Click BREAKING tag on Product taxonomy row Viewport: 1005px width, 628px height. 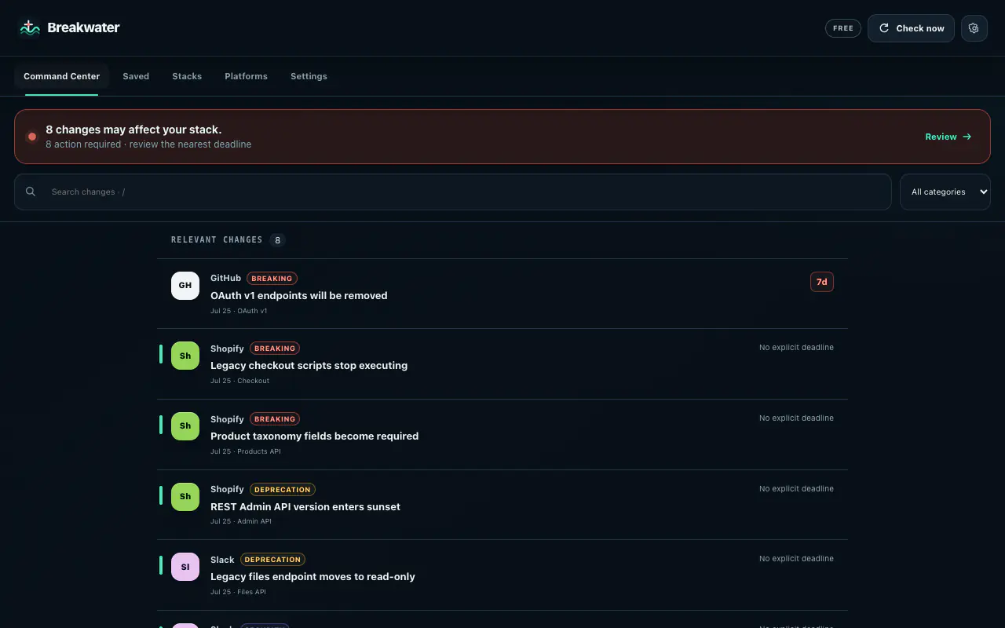tap(275, 419)
